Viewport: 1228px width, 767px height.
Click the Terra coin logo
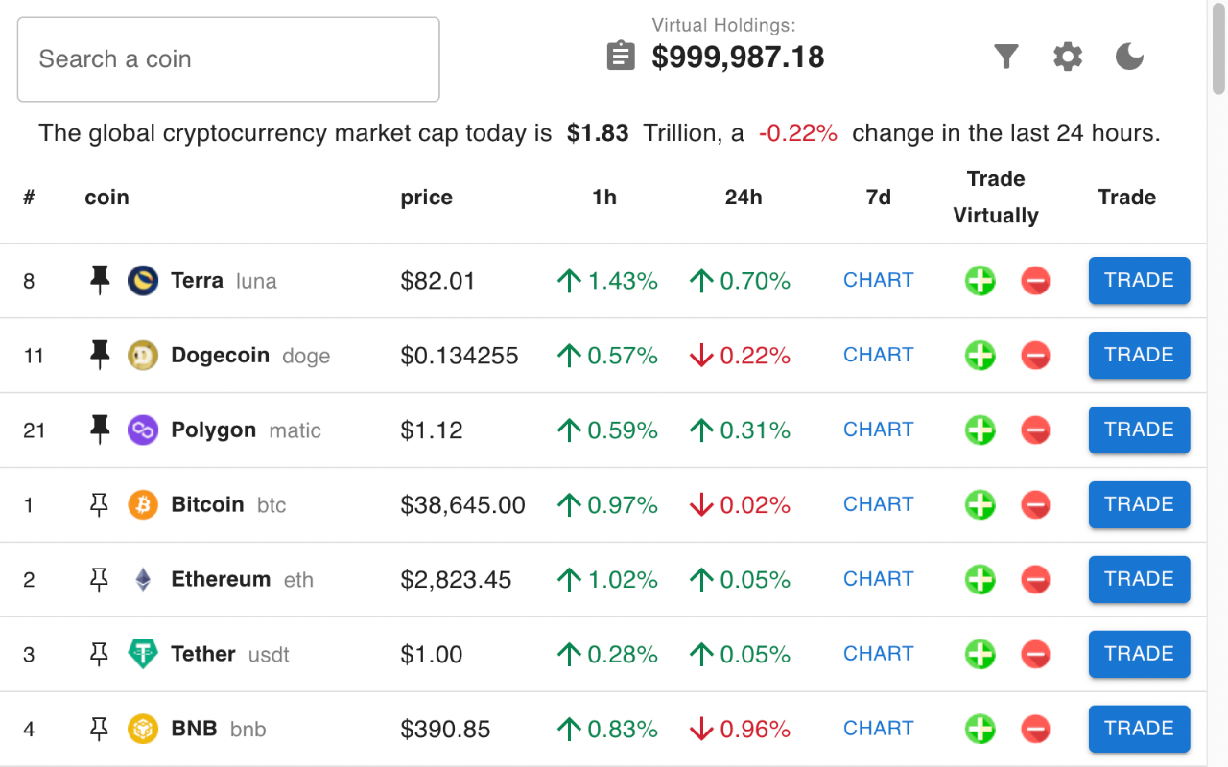click(x=143, y=281)
